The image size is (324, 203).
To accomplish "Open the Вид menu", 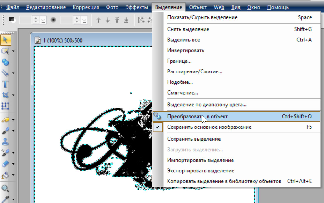I will 236,7.
